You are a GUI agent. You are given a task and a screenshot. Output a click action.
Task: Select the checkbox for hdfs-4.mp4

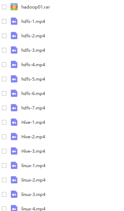[x=4, y=65]
